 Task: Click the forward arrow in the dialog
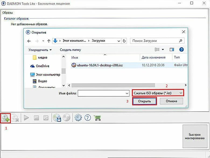(37, 41)
